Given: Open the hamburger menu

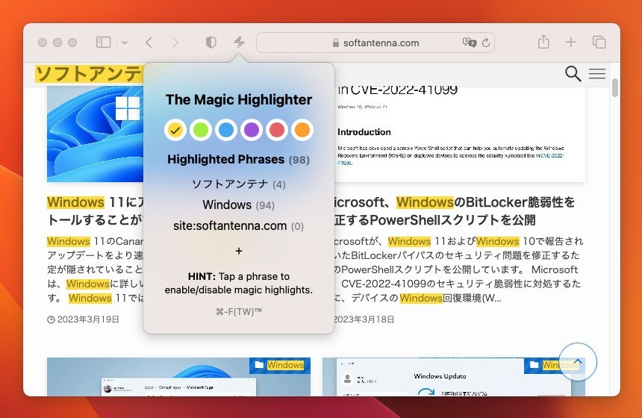Looking at the screenshot, I should coord(597,74).
